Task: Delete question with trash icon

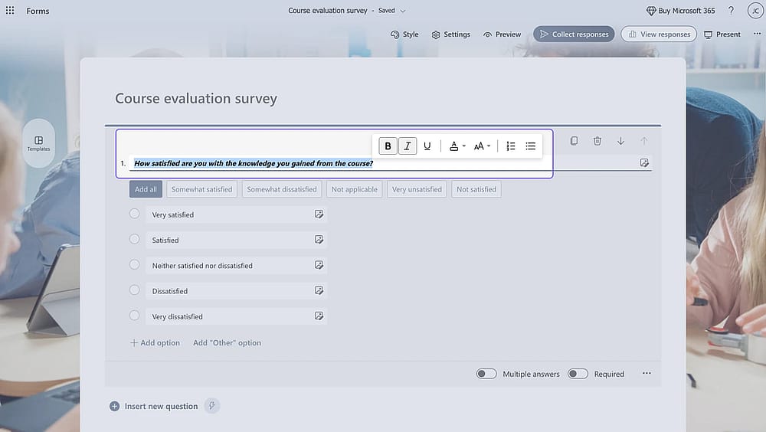Action: [x=597, y=141]
